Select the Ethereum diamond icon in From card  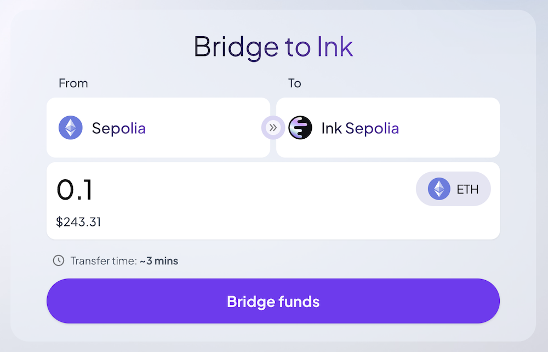tap(70, 127)
